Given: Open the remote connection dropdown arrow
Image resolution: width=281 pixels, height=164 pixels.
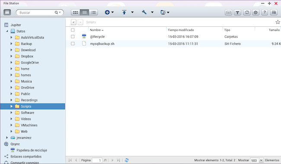Looking at the screenshot, I should pos(168,13).
